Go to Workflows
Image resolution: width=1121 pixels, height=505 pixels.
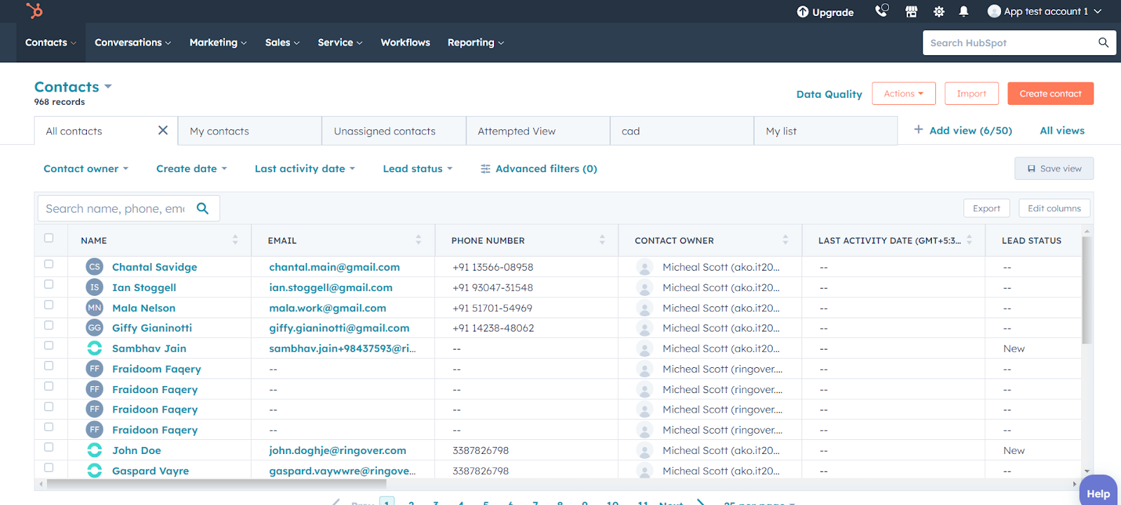tap(406, 43)
